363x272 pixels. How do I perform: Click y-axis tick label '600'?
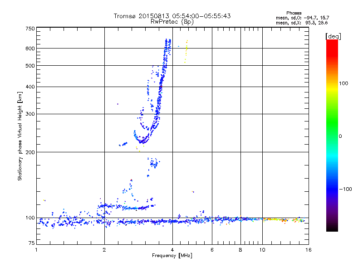(30, 49)
